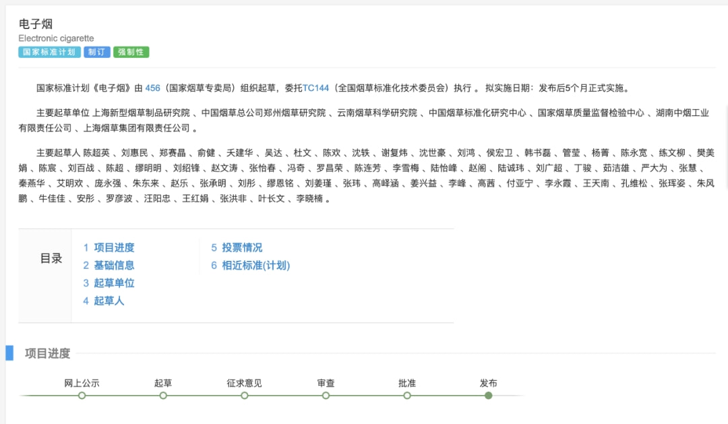The height and width of the screenshot is (424, 728).
Task: Click the 制订 tag badge
Action: [x=97, y=52]
